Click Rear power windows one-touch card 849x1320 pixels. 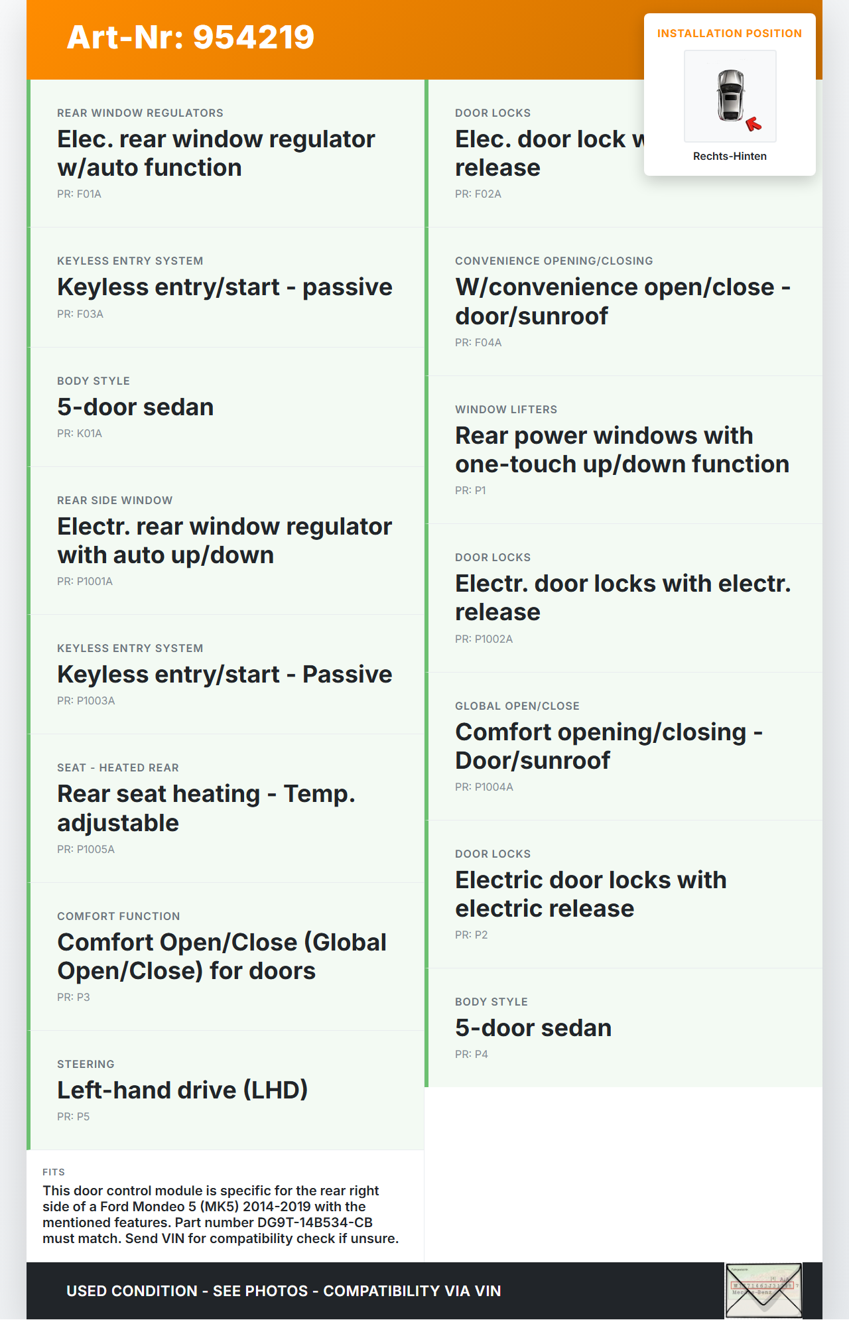tap(623, 450)
